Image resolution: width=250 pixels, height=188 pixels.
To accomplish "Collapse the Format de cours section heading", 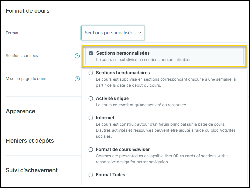I will coord(28,11).
